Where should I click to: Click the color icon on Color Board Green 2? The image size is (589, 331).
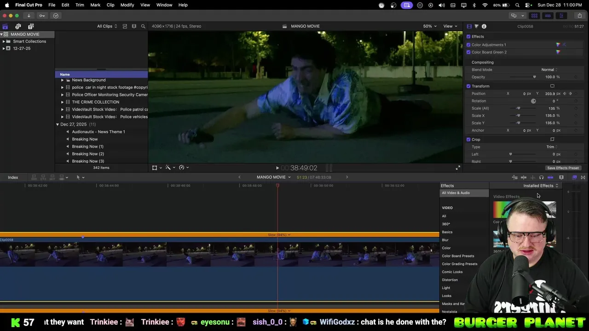click(x=558, y=52)
